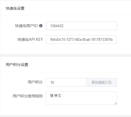The image size is (131, 117).
Task: Click empty space below the API KEY field
Action: pos(81,49)
